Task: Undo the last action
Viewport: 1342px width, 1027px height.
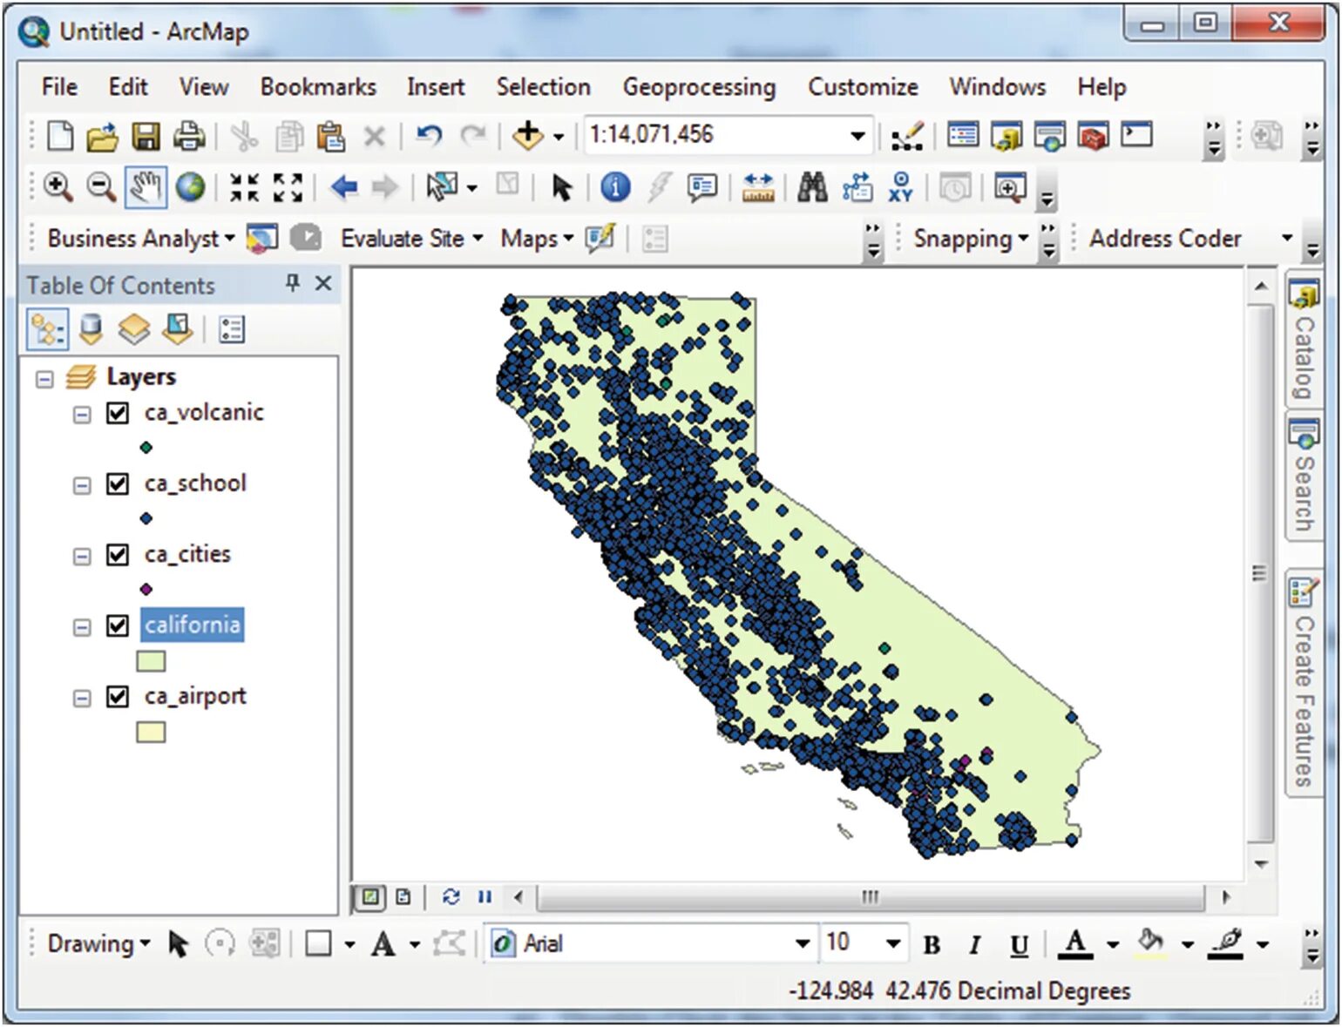Action: coord(428,136)
